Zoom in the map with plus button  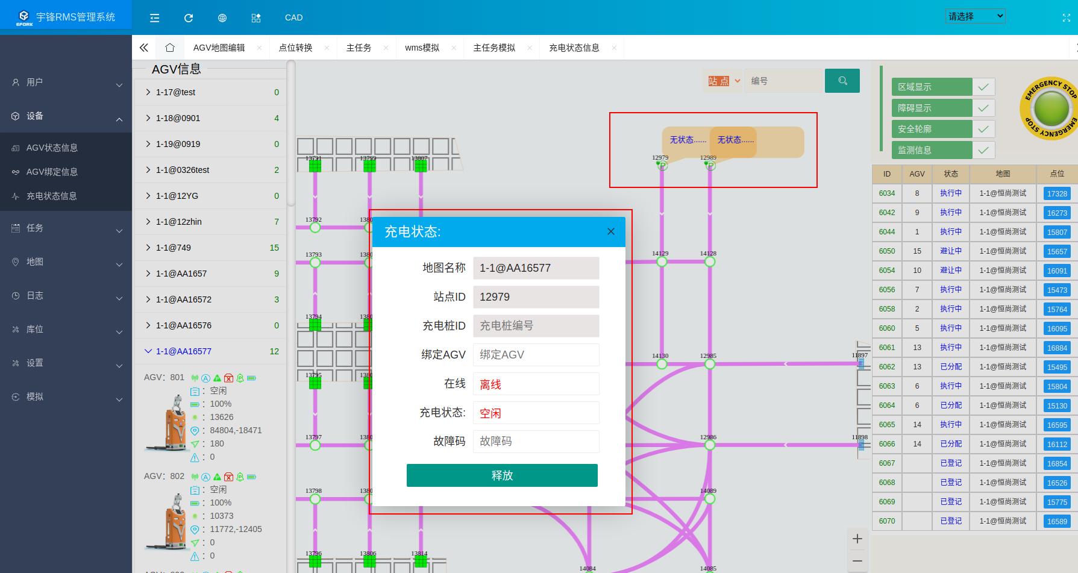point(857,539)
